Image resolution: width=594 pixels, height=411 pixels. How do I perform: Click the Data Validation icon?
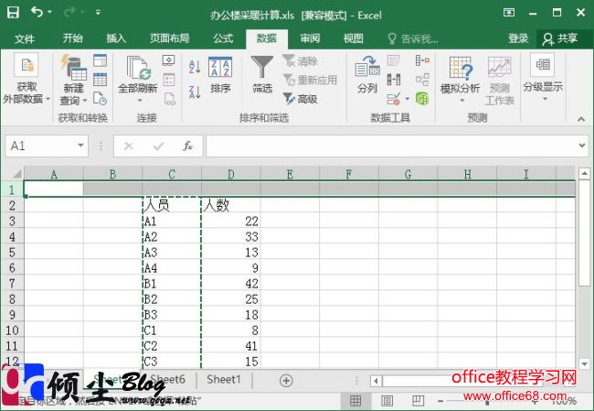394,99
